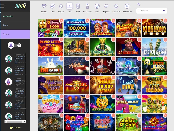This screenshot has height=131, width=174.
Task: Open the Reef Run game
Action: (x=102, y=122)
